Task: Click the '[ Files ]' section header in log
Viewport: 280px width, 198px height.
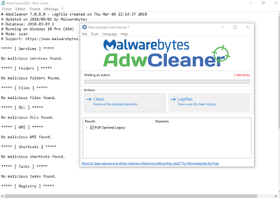Action: point(24,88)
